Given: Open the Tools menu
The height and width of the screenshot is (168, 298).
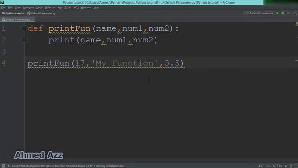Looking at the screenshot, I should 68,7.
